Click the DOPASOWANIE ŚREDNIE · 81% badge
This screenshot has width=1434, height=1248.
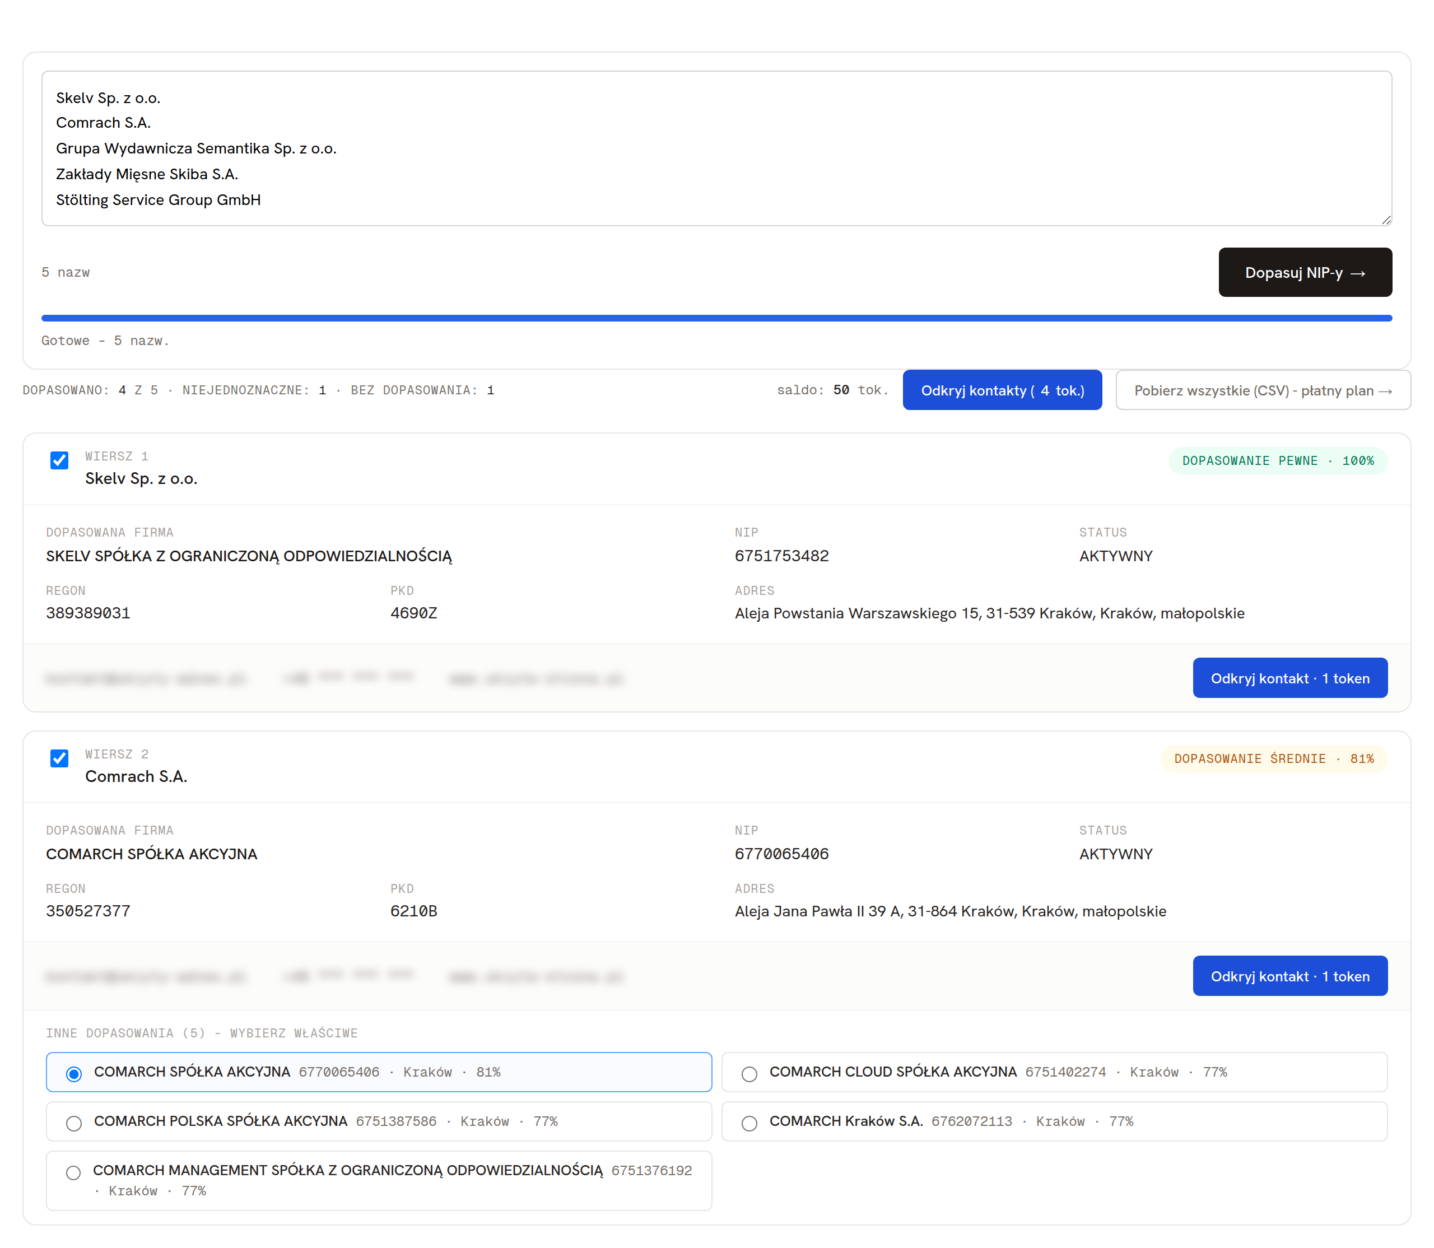coord(1274,758)
